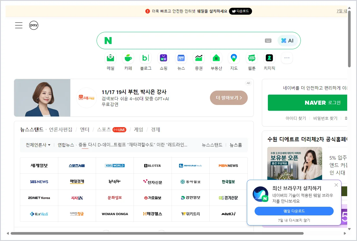The image size is (357, 241).
Task: Switch to the 엔터 tab
Action: [84, 130]
